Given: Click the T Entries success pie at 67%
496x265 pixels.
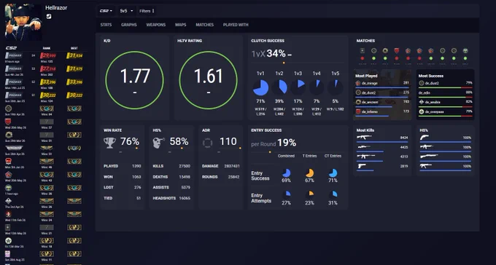Looking at the screenshot, I should (x=309, y=173).
